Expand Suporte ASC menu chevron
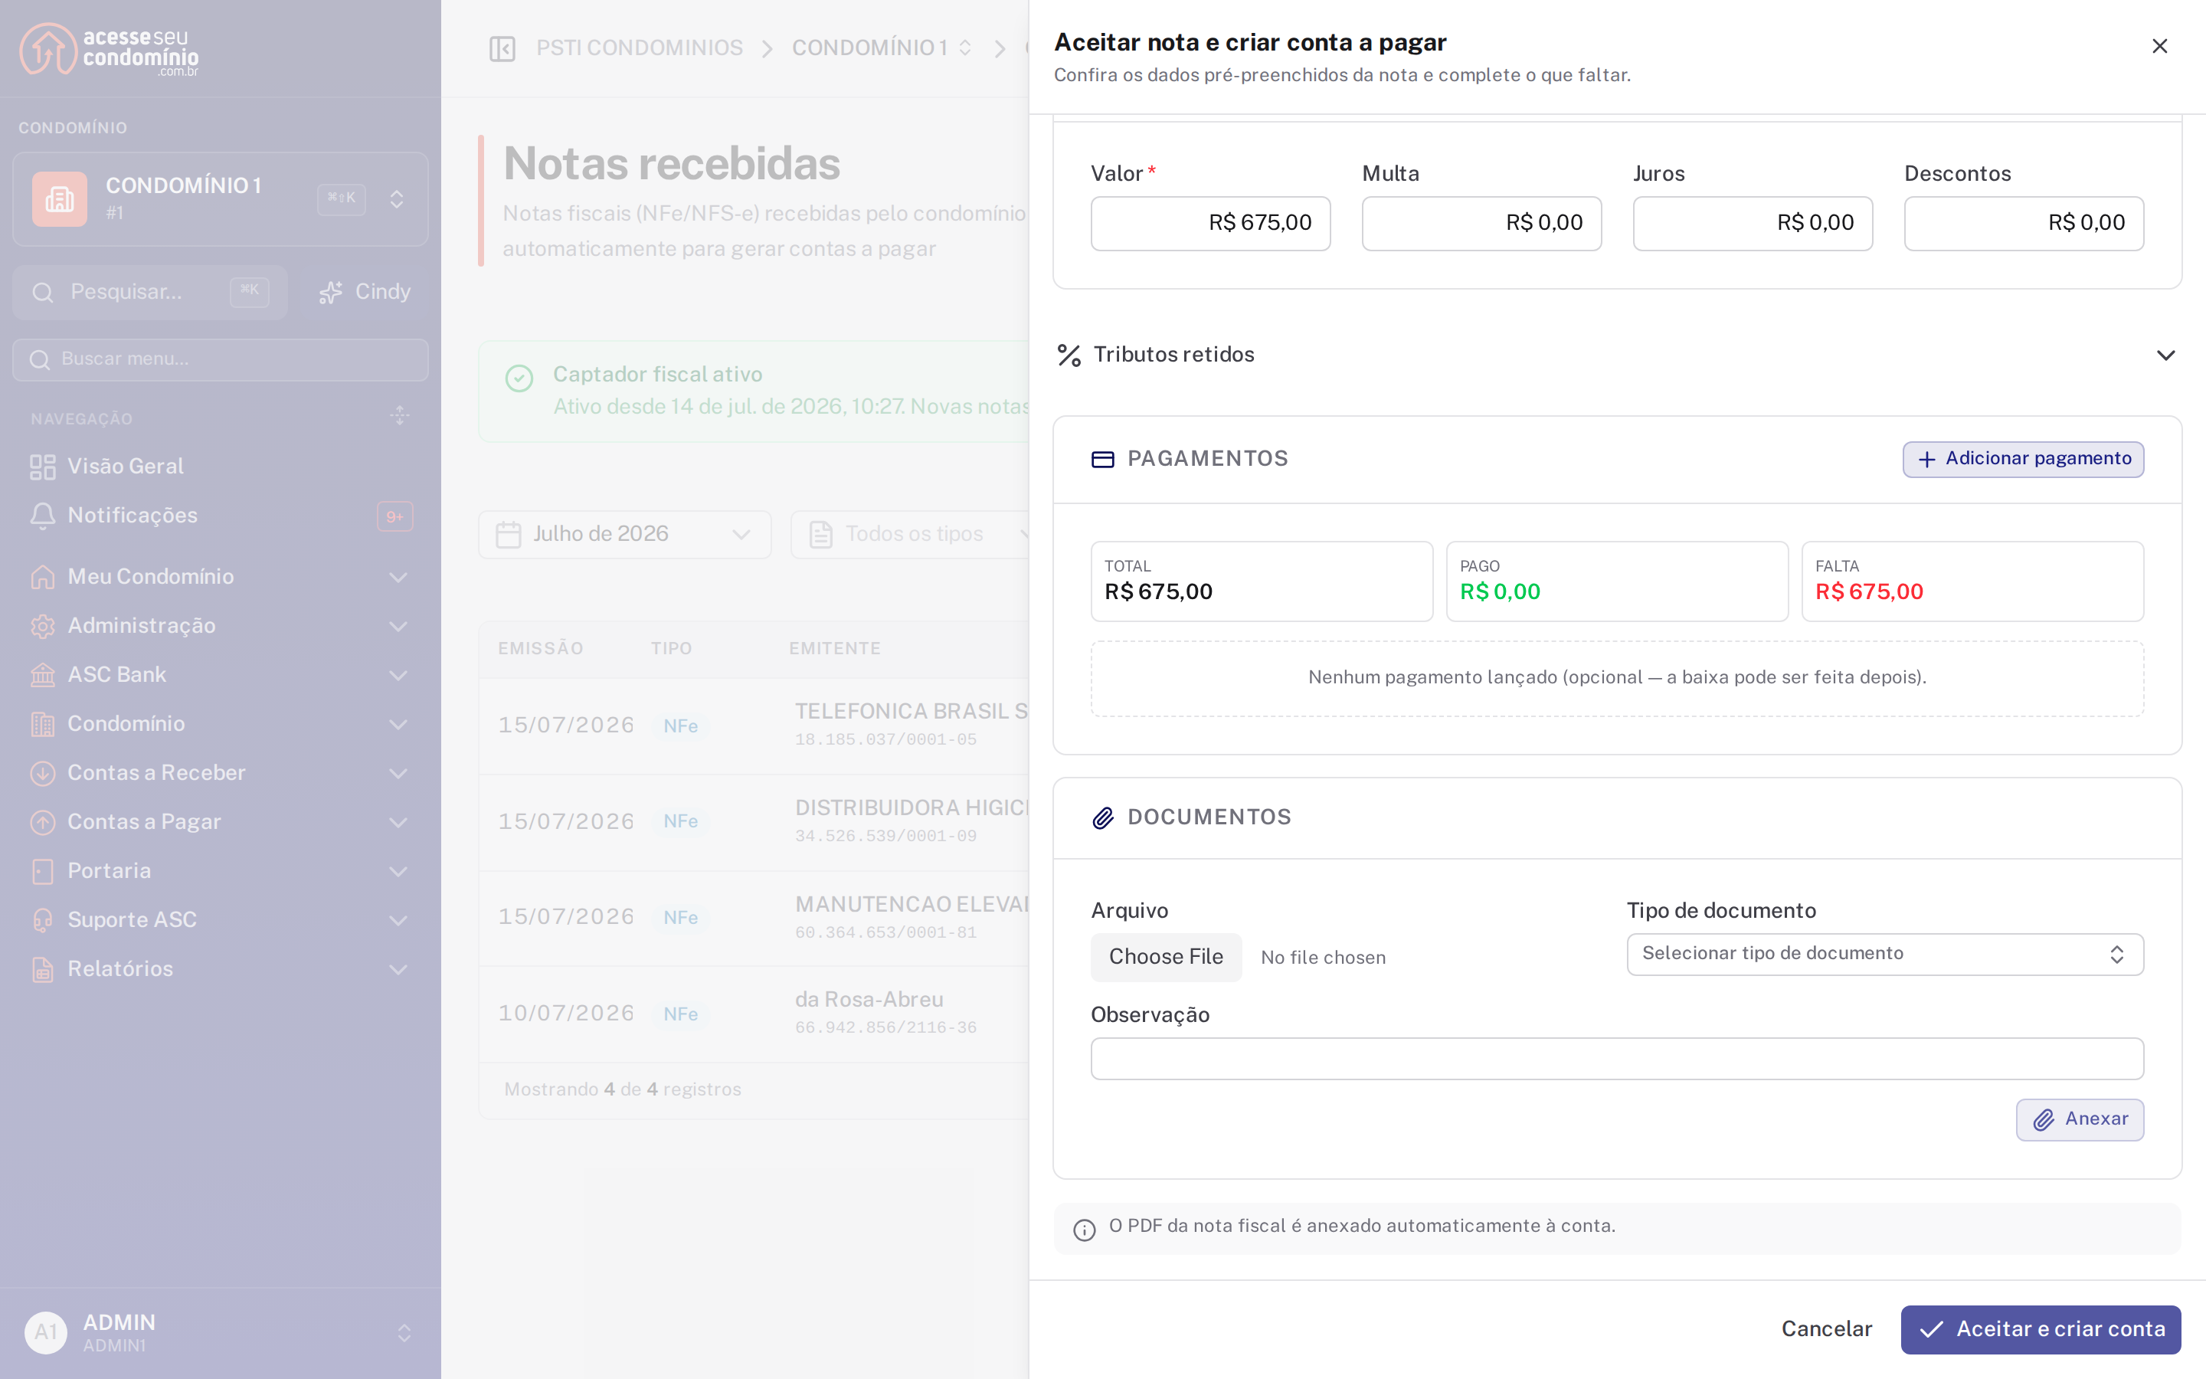 (398, 920)
